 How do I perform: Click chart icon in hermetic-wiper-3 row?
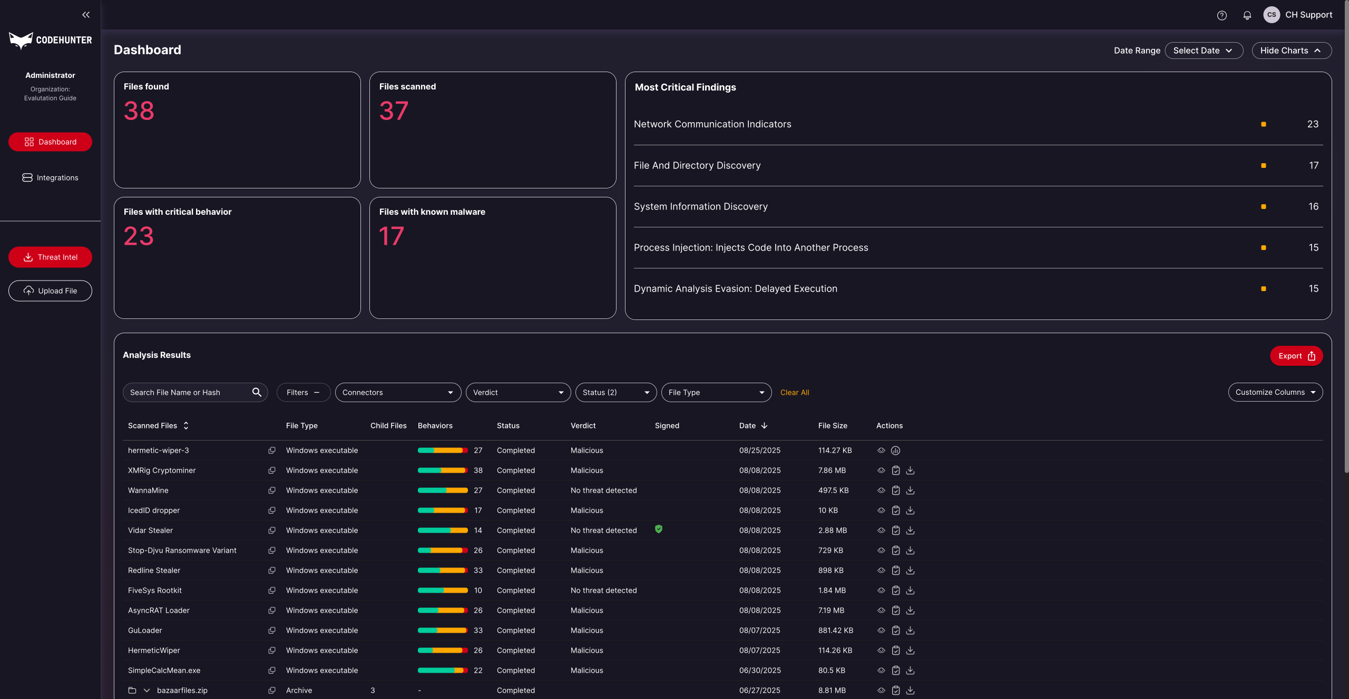point(895,450)
